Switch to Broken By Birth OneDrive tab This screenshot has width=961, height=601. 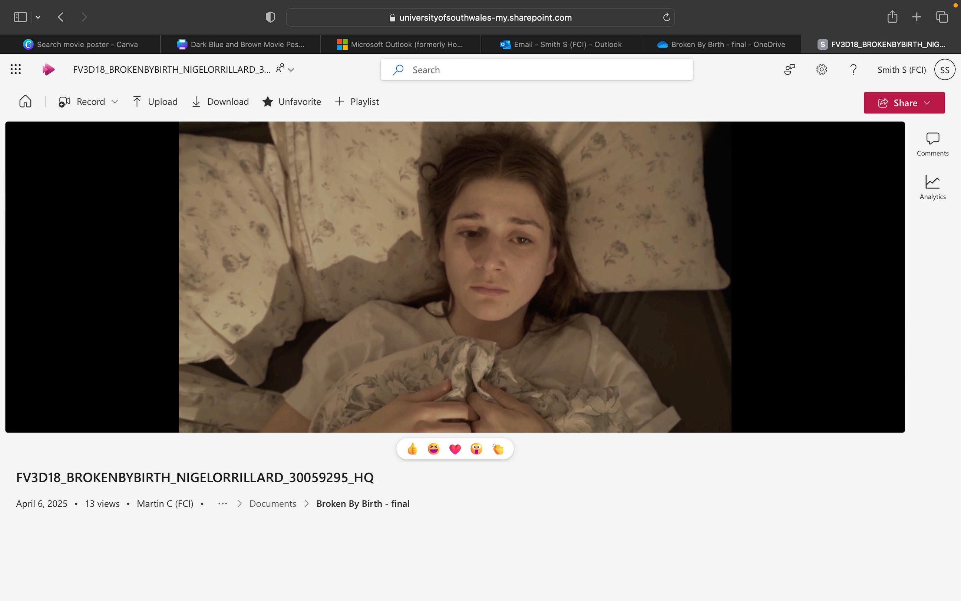(721, 45)
